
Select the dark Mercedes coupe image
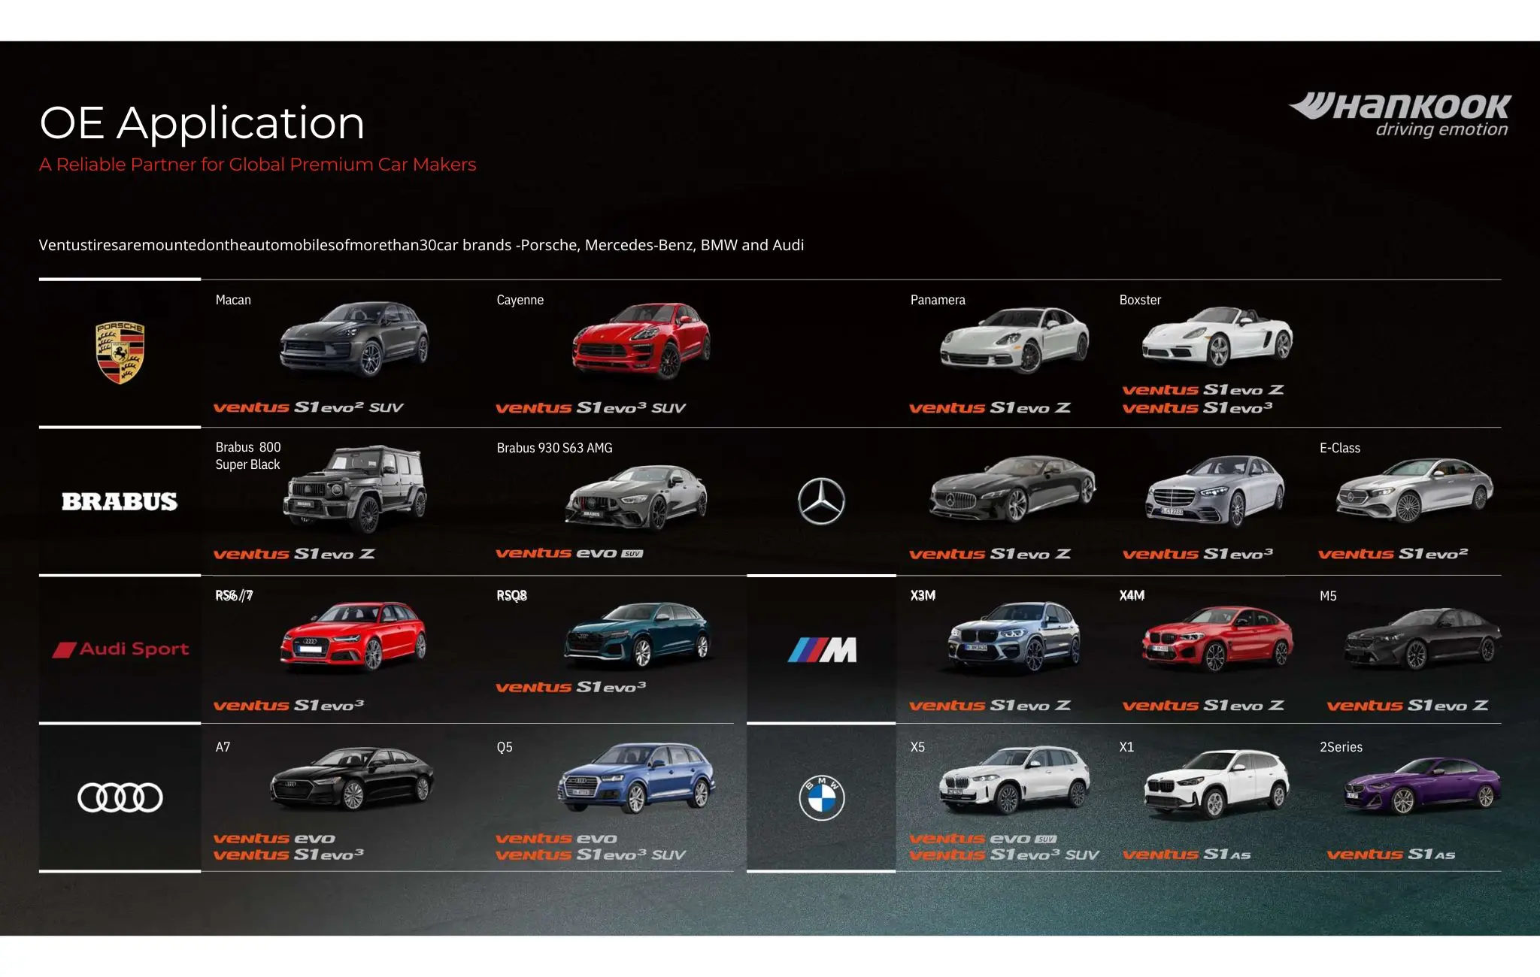tap(1013, 489)
